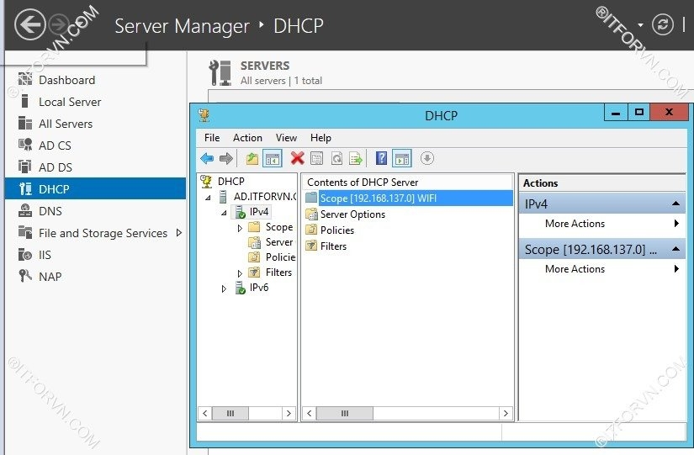
Task: Select Server Options in contents list
Action: tap(352, 214)
